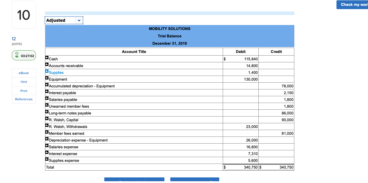Click the icon beside R. Walsh, Capital
This screenshot has height=183, width=368.
tap(46, 118)
